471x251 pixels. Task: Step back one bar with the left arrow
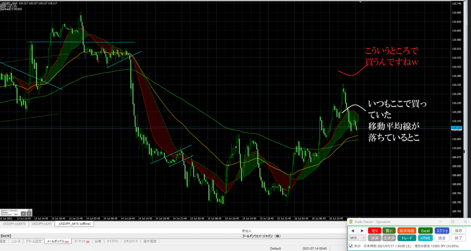click(x=353, y=231)
